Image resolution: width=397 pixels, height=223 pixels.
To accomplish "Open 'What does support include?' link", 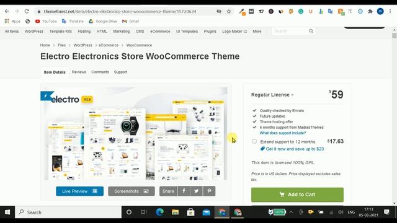I will click(283, 133).
